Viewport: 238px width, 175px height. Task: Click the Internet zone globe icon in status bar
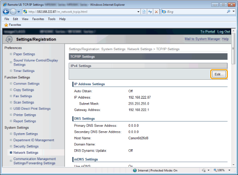click(135, 170)
